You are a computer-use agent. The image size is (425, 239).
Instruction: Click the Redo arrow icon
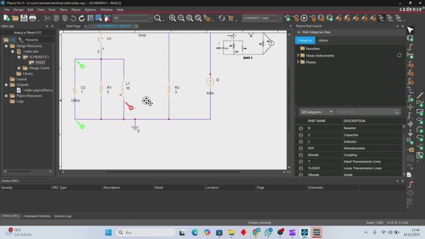coord(81,18)
